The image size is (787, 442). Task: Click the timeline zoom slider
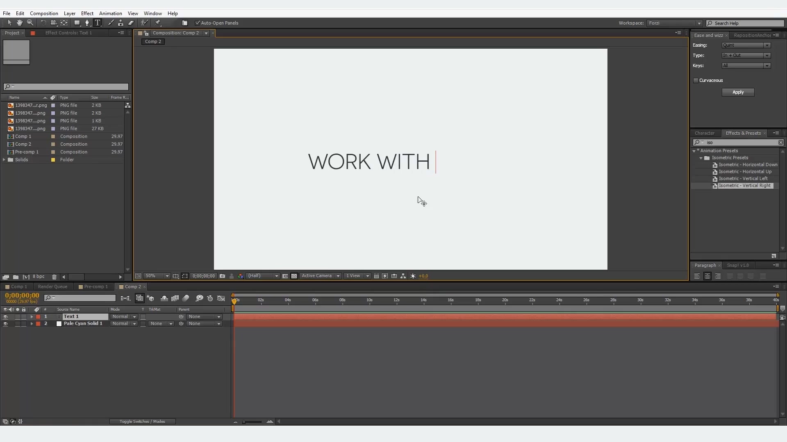click(252, 422)
